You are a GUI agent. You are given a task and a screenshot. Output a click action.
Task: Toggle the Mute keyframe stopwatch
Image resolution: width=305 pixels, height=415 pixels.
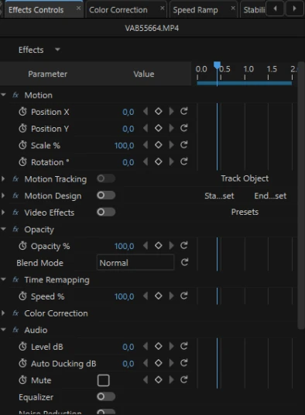click(x=22, y=380)
